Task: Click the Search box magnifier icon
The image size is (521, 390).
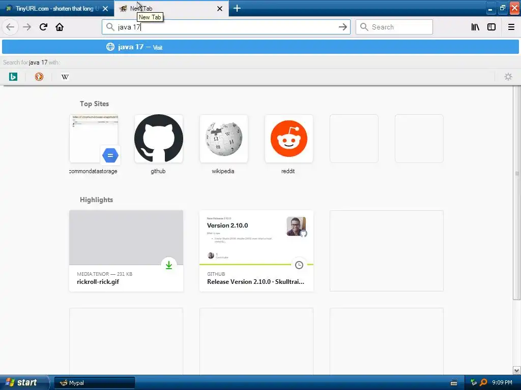Action: click(364, 27)
